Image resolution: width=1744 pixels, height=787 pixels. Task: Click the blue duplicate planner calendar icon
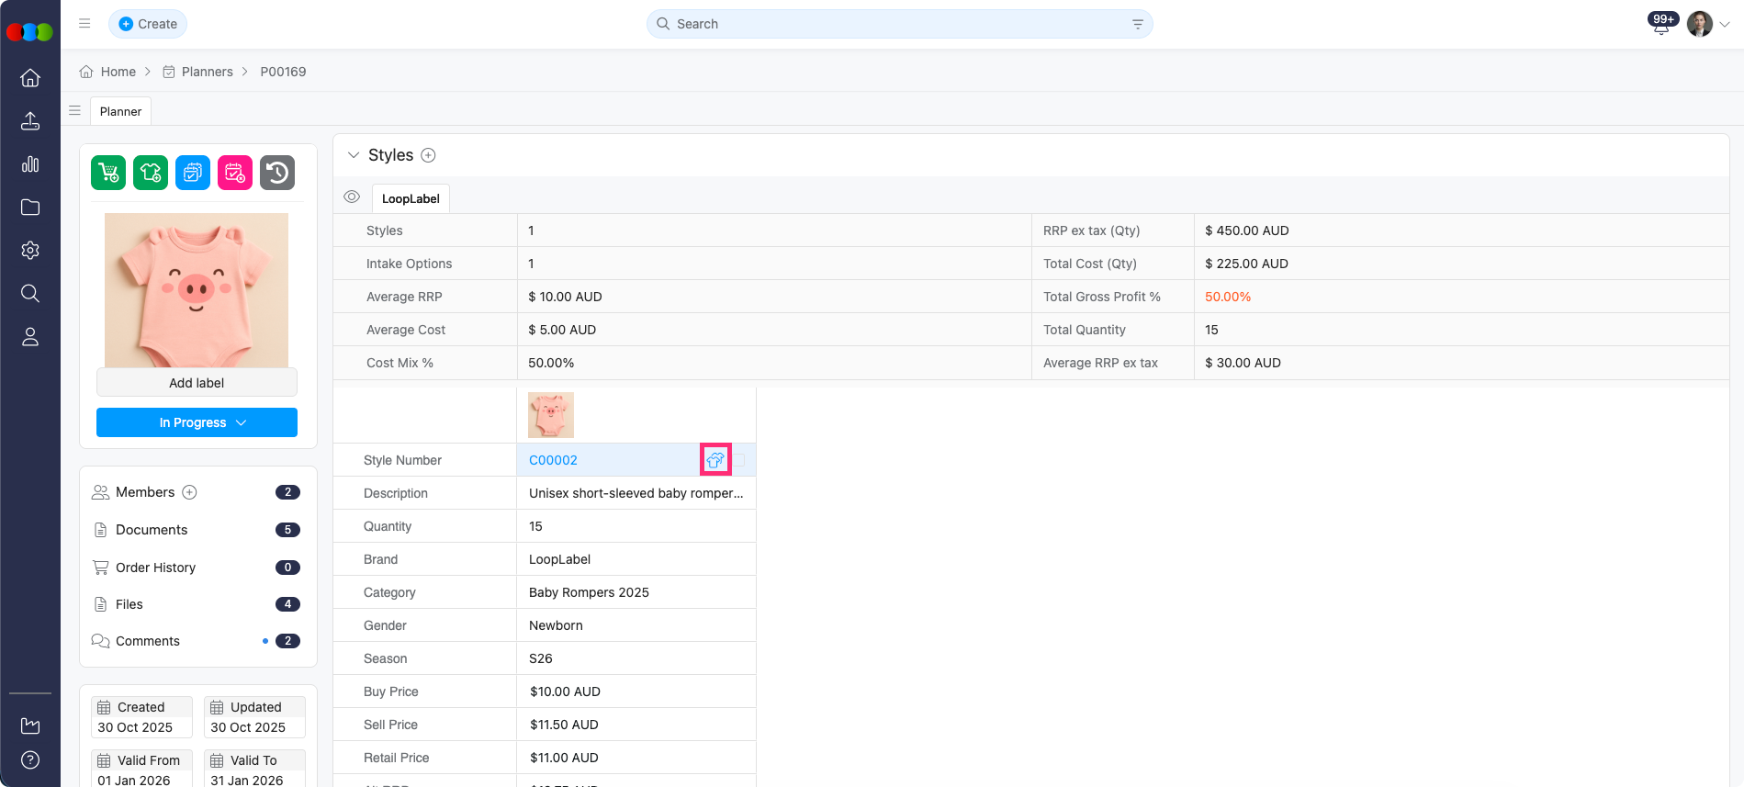[193, 173]
